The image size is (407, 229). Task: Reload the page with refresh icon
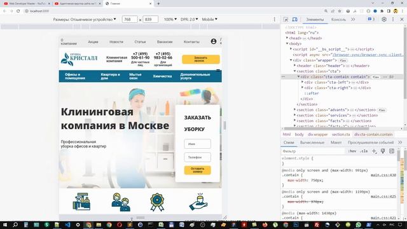point(18,11)
